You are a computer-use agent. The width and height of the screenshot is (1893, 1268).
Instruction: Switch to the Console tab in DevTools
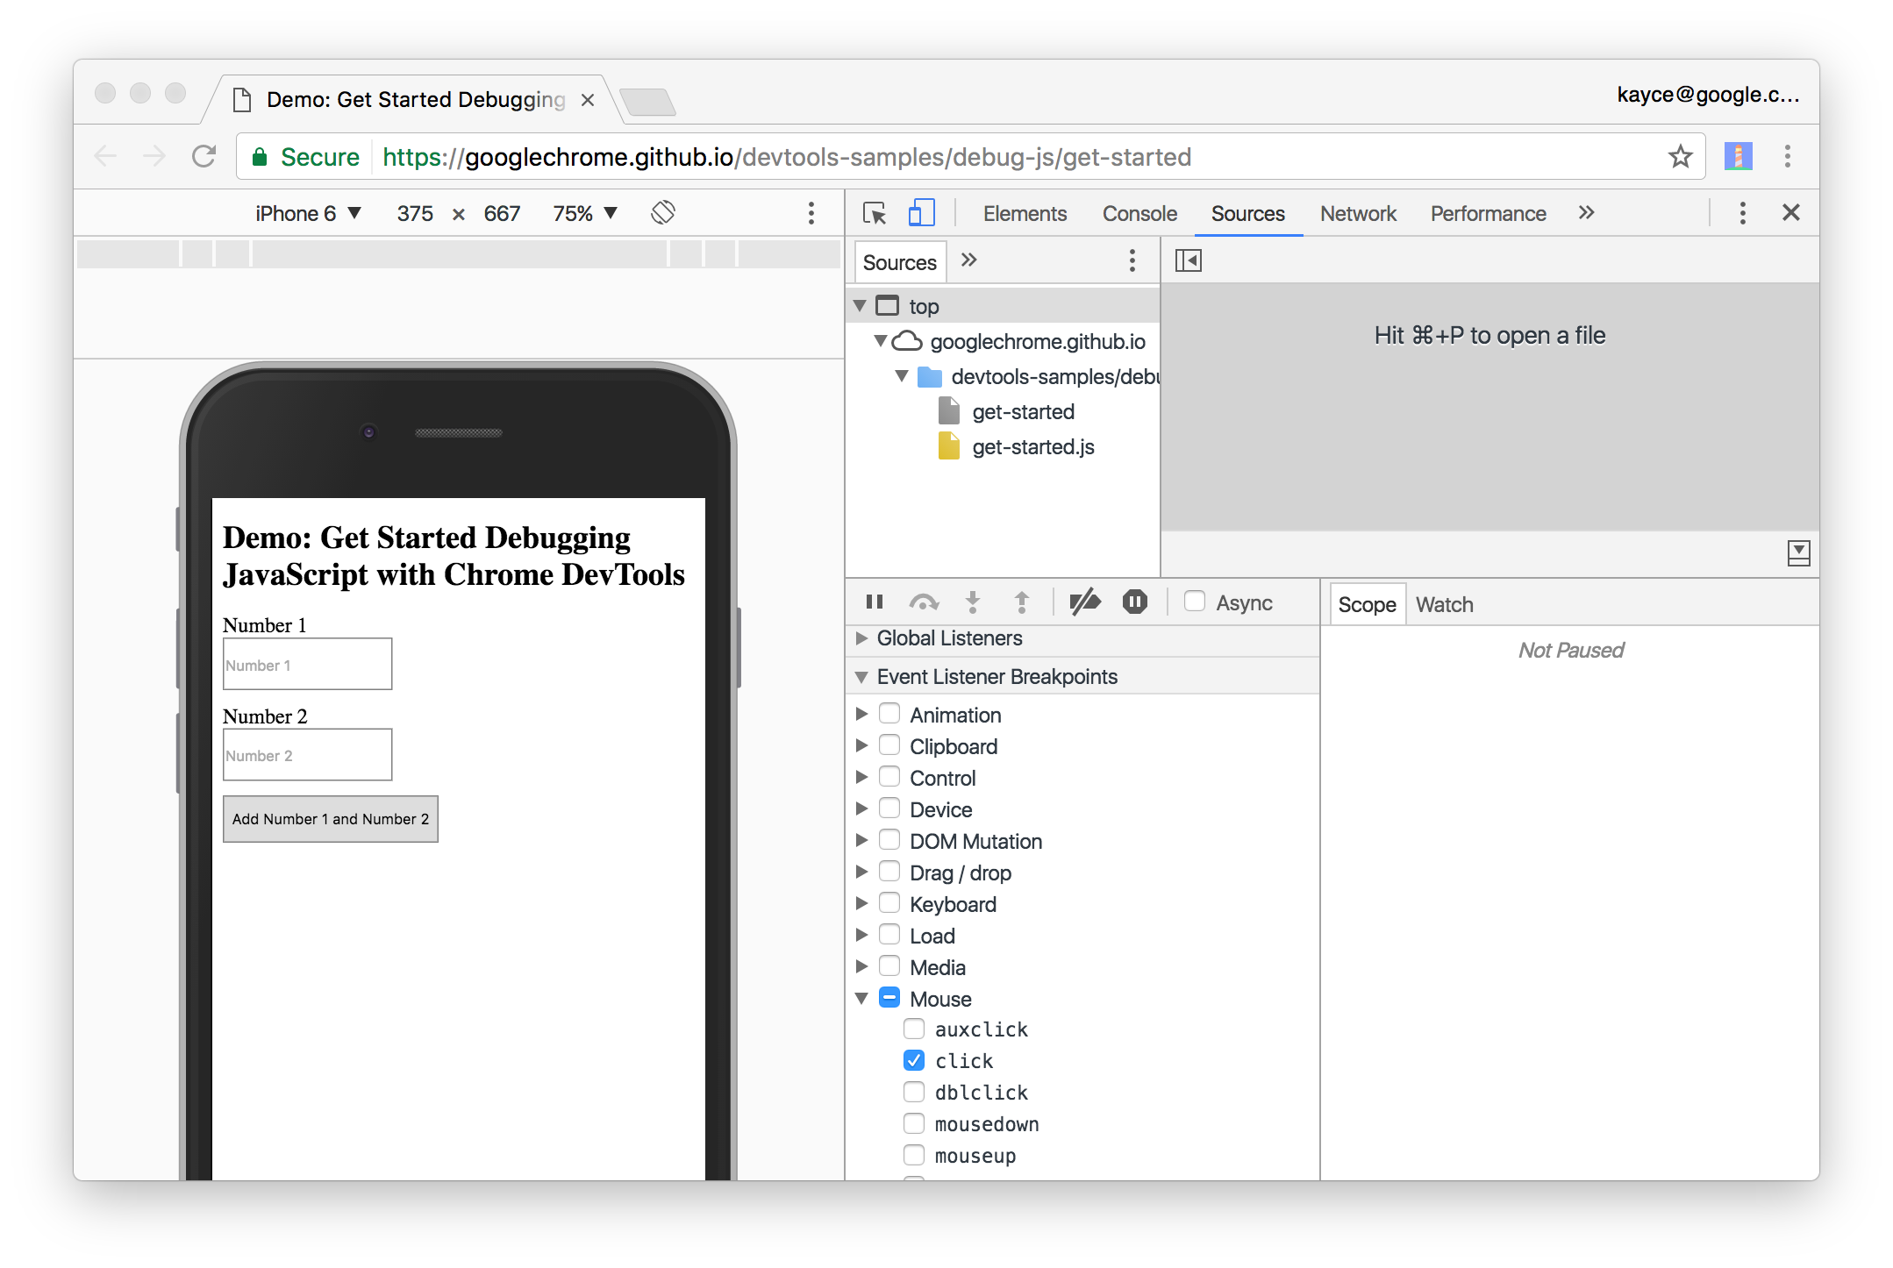pyautogui.click(x=1143, y=212)
